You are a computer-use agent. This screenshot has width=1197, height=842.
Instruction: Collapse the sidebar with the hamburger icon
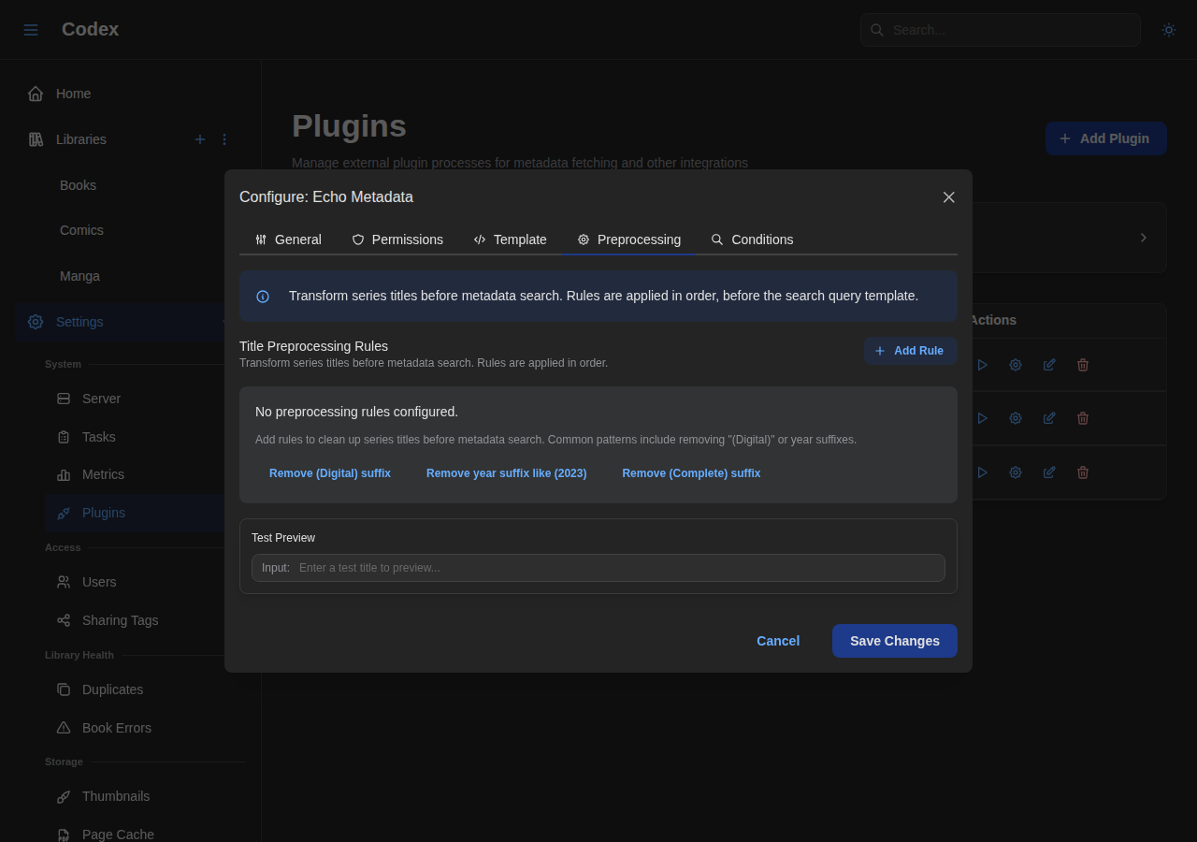click(x=30, y=29)
